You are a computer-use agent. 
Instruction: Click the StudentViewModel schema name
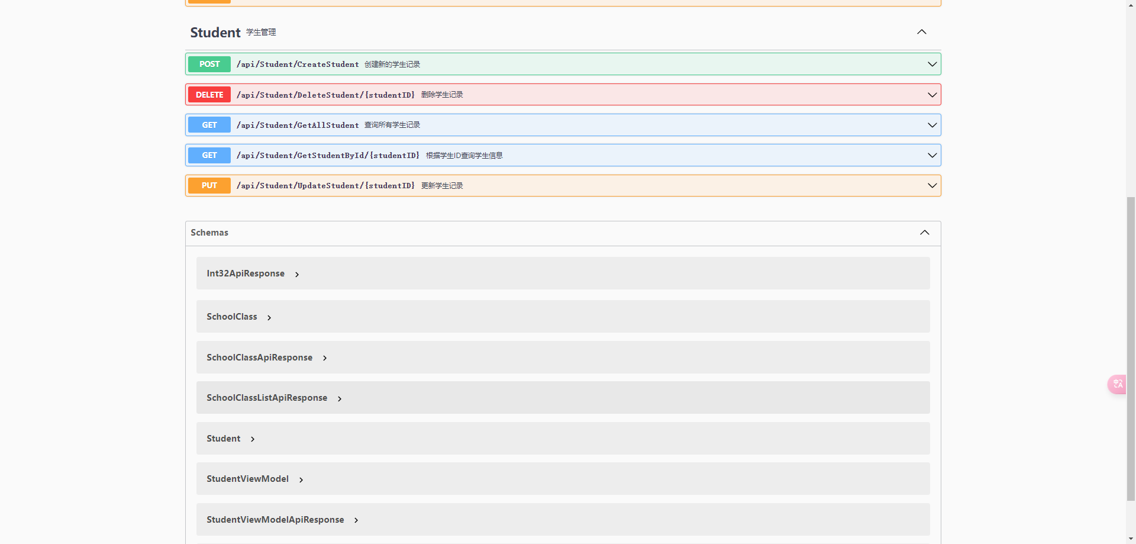[248, 479]
